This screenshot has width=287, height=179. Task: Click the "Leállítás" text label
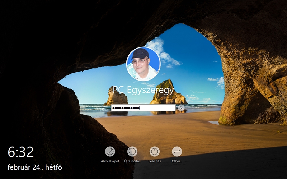(x=155, y=161)
